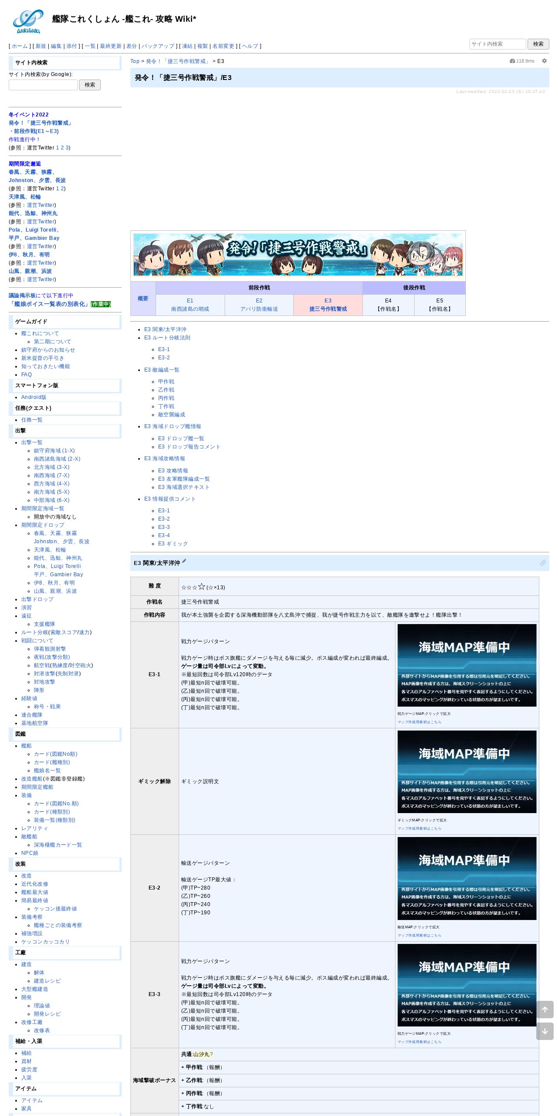Click the E5【作戦名】cell
Viewport: 558px width, 1116px height.
pos(440,305)
